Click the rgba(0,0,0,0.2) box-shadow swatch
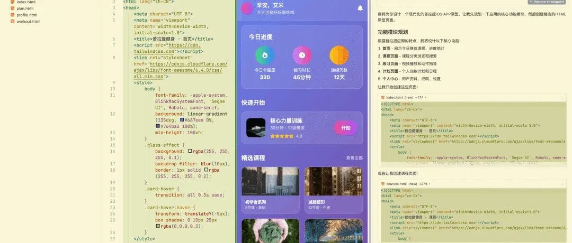The height and width of the screenshot is (243, 572). pos(158,226)
